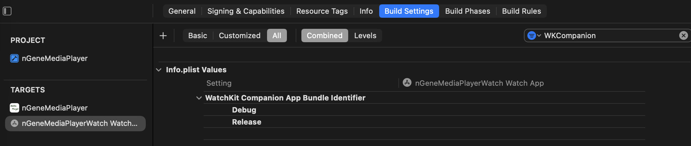This screenshot has height=146, width=691.
Task: Click the Setting column header
Action: coord(219,83)
